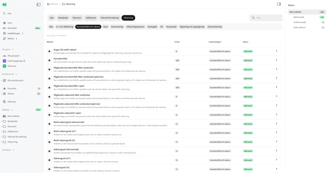Select the Alla dashboards grid icon

[5, 80]
